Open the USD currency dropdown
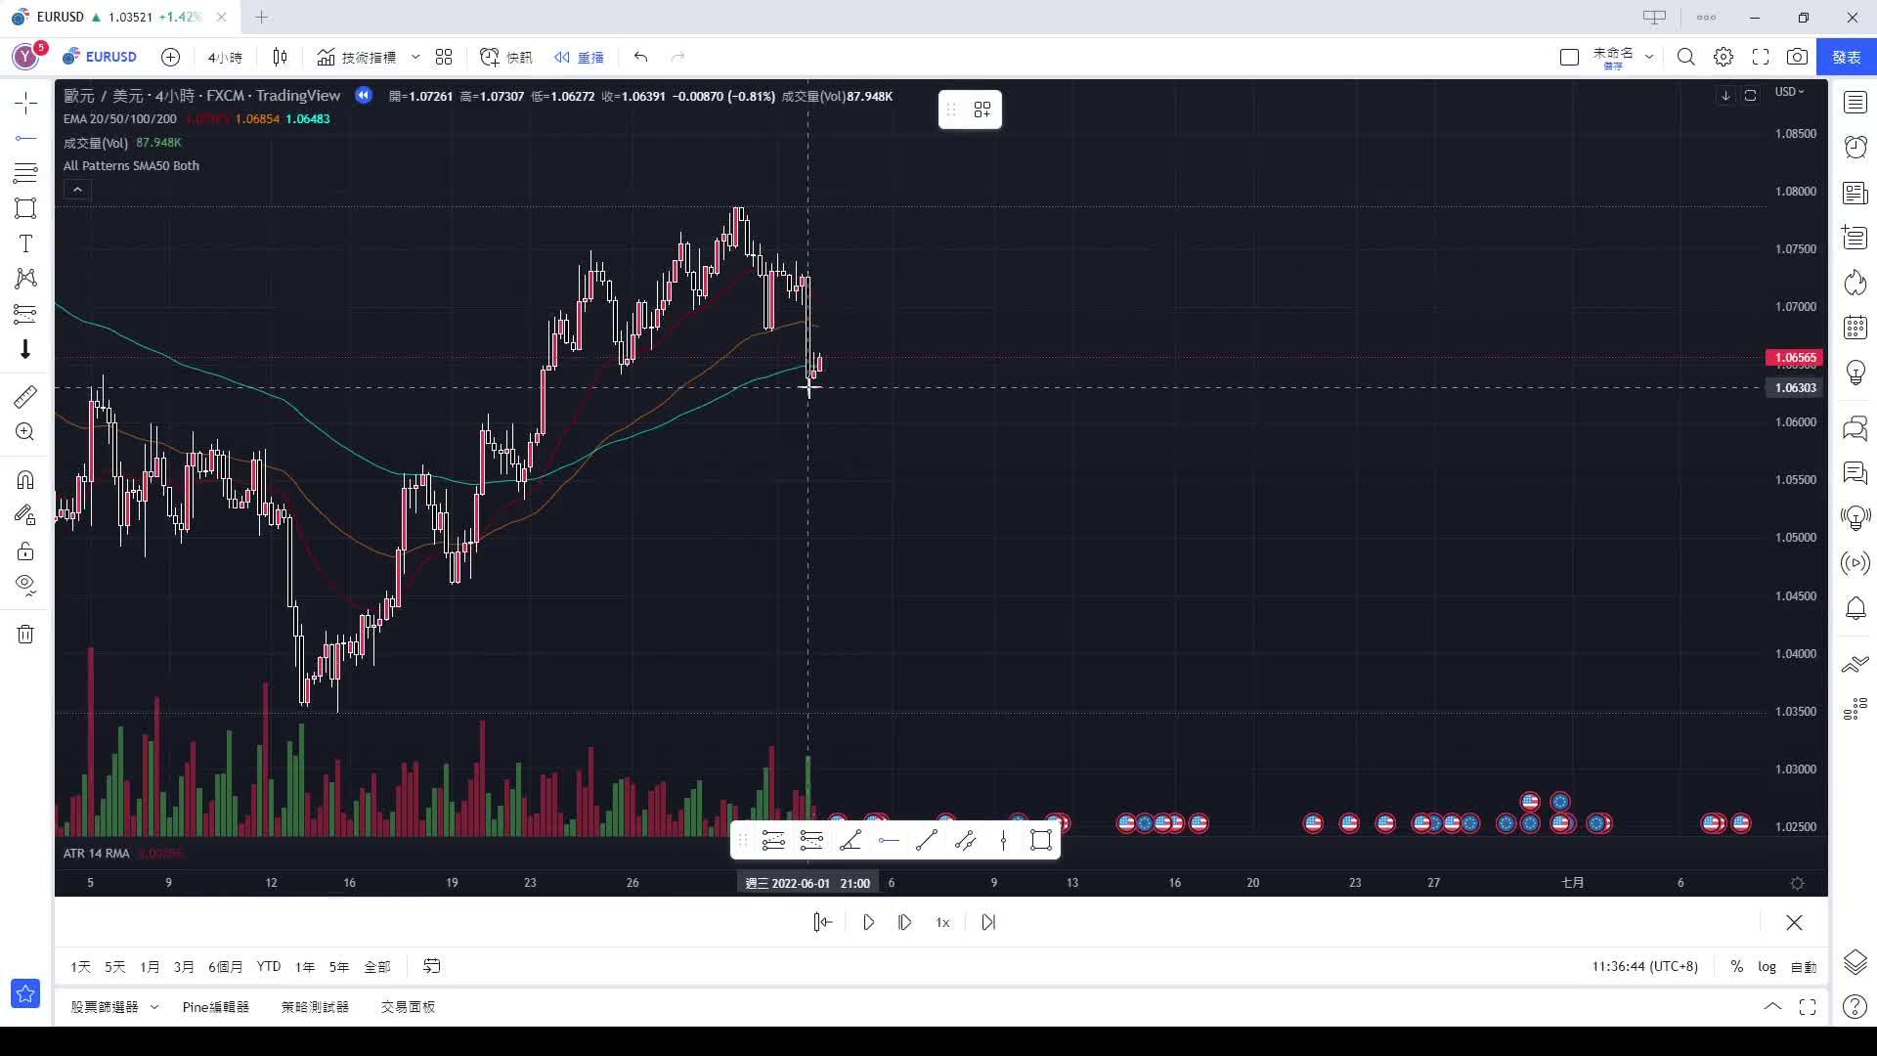The image size is (1877, 1056). point(1790,92)
